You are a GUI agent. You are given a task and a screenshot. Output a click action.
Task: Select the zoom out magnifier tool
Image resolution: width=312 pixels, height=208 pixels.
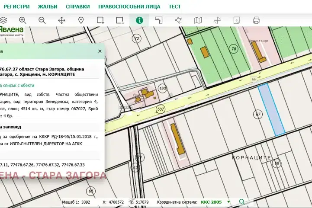coord(42,20)
